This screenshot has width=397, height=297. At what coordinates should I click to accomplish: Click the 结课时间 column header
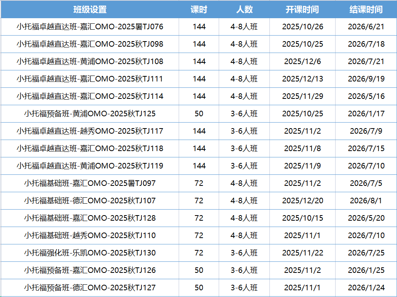pos(366,9)
